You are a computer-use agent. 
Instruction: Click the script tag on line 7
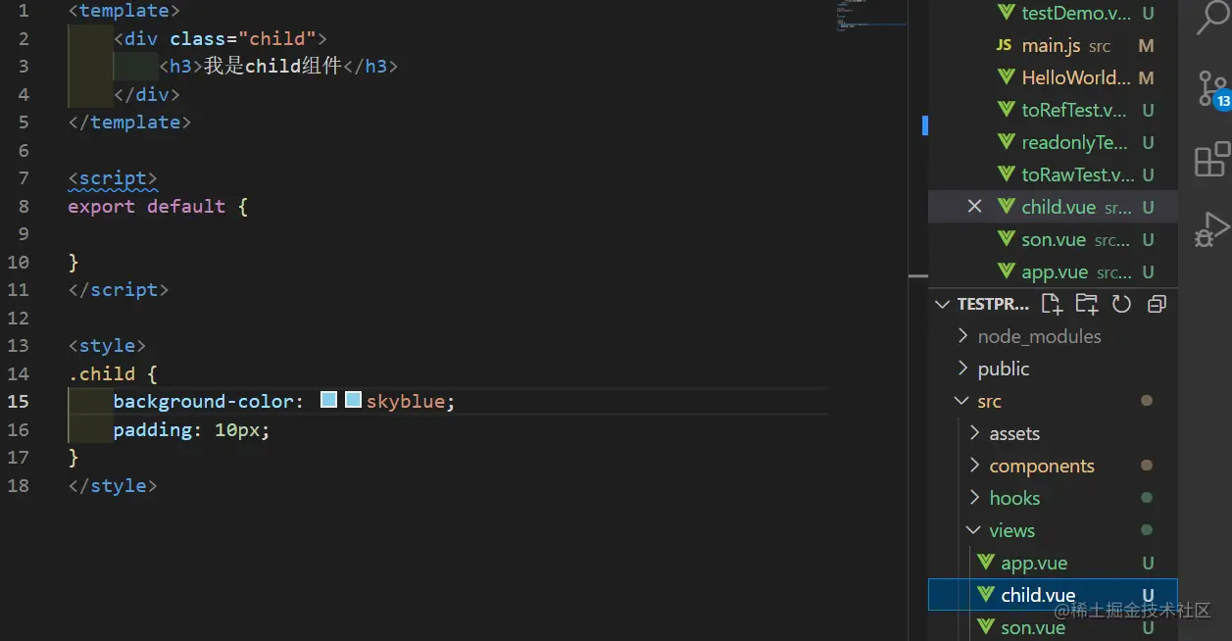pyautogui.click(x=113, y=178)
